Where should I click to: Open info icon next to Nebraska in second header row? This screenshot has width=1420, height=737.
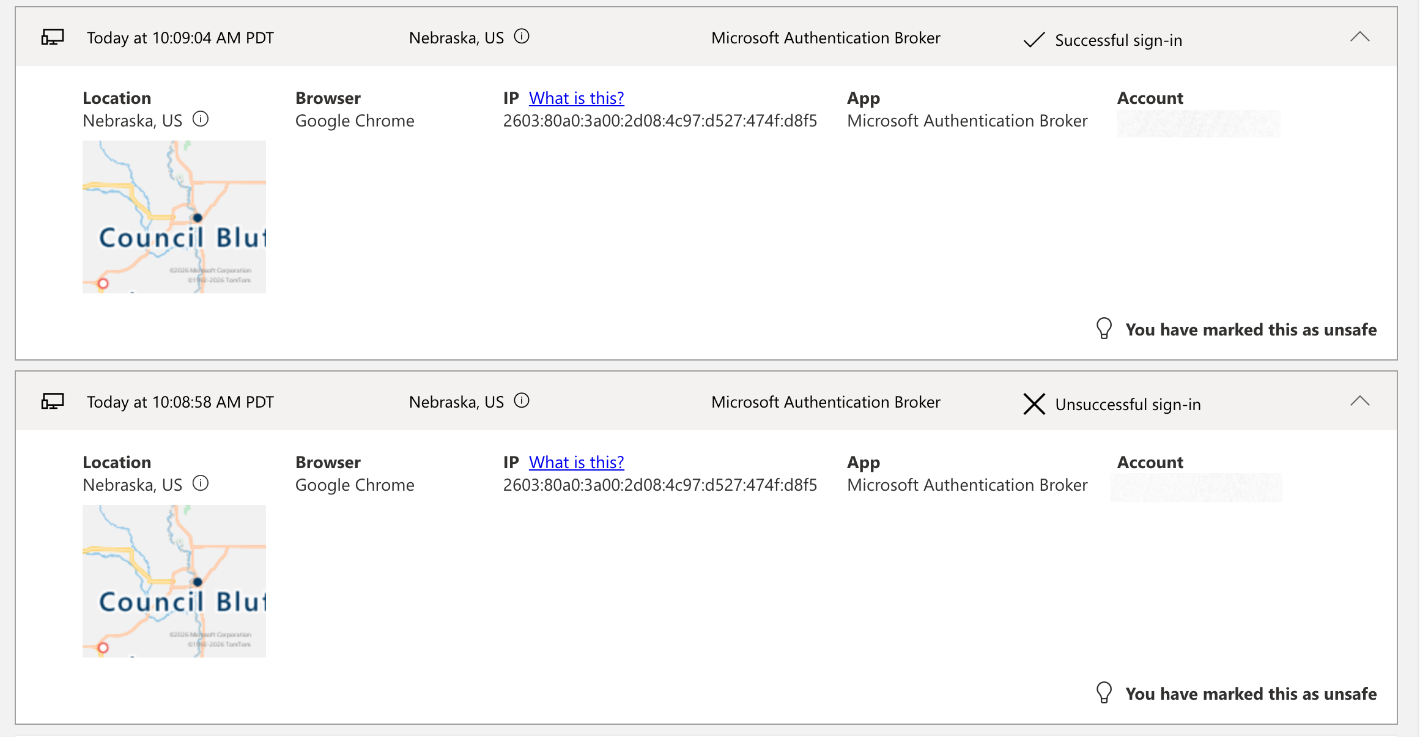tap(522, 401)
